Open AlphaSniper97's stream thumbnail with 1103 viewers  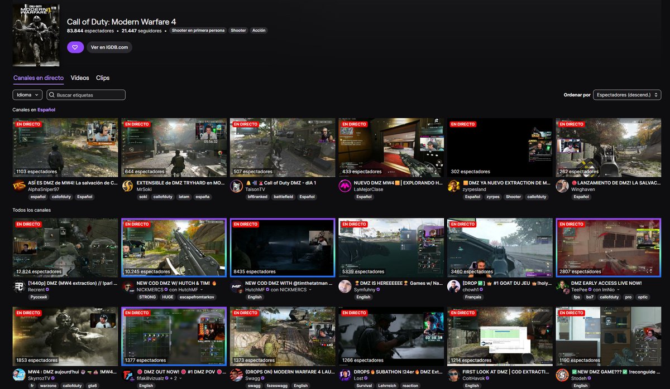click(x=65, y=147)
